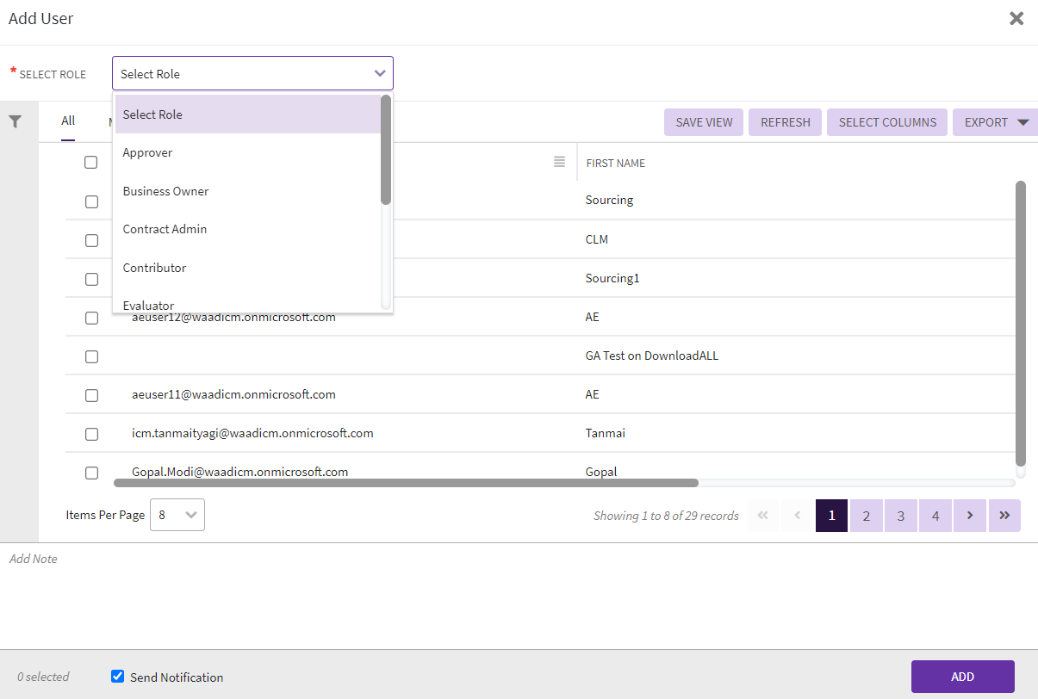Jump to the last page arrow
This screenshot has height=699, width=1038.
tap(1004, 516)
